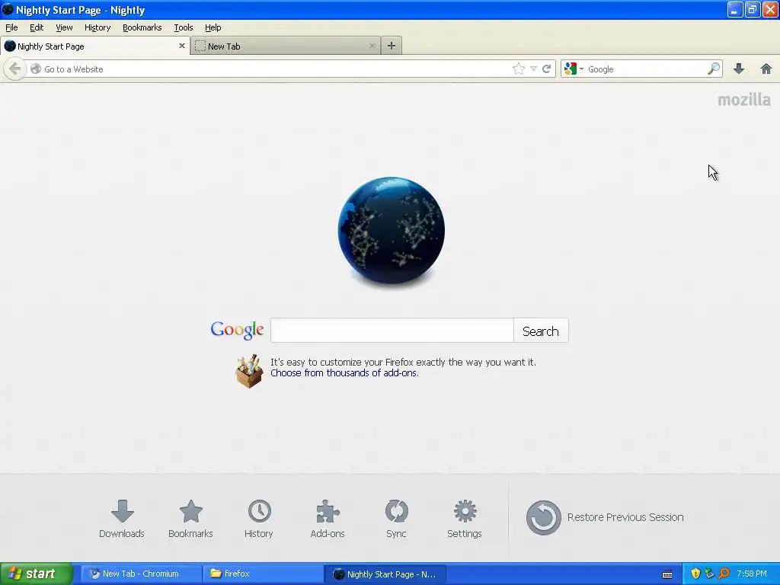Open the search engine selector dropdown
This screenshot has height=585, width=780.
click(x=574, y=69)
